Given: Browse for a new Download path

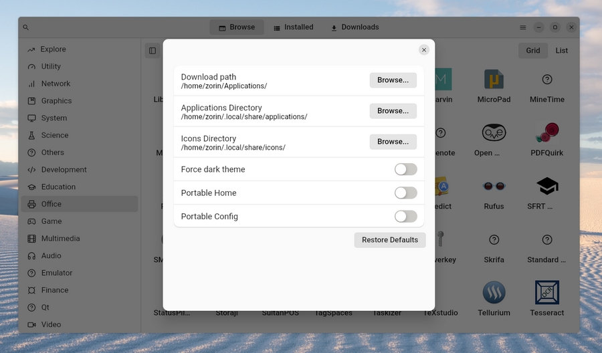Looking at the screenshot, I should [x=393, y=80].
